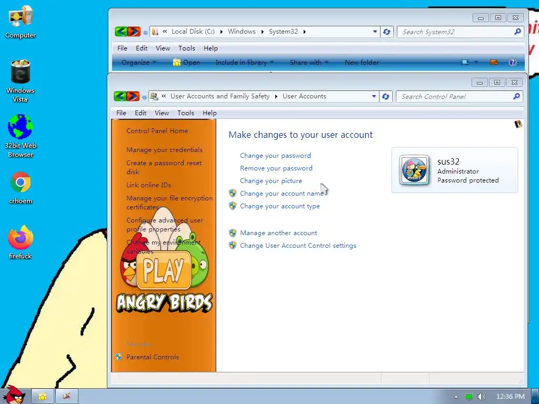Refresh the User Accounts address bar
The image size is (539, 404).
coord(386,97)
